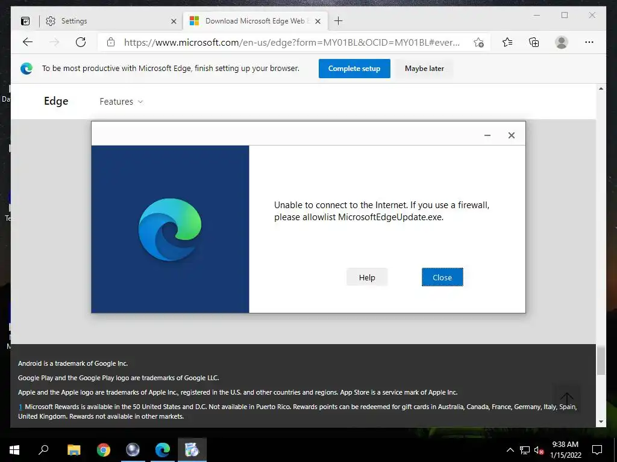This screenshot has width=617, height=462.
Task: Launch Google Chrome from taskbar
Action: coord(104,450)
